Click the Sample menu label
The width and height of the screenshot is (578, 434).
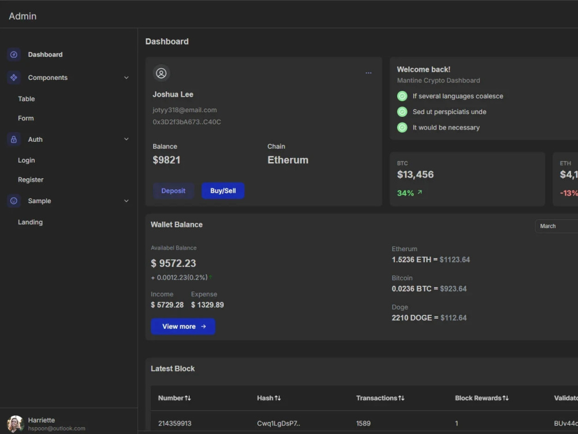(x=39, y=201)
